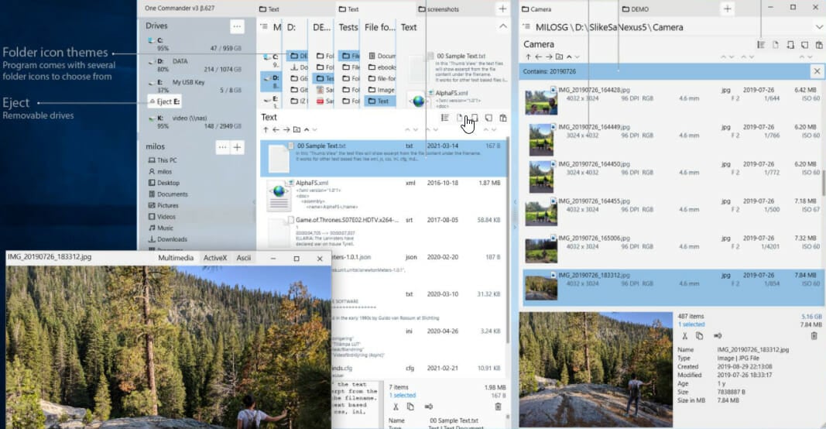
Task: Click '1 selected' link under 7 items
Action: pos(403,395)
